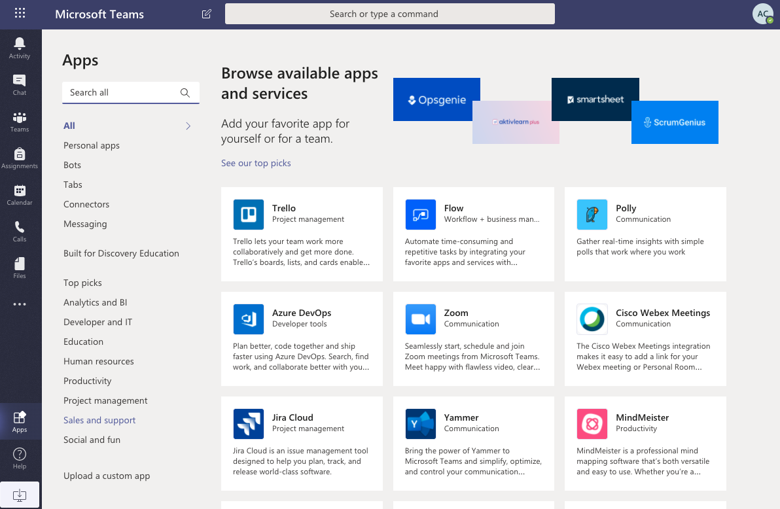Click the search magnifier in Search all
The image size is (780, 509).
pyautogui.click(x=185, y=92)
